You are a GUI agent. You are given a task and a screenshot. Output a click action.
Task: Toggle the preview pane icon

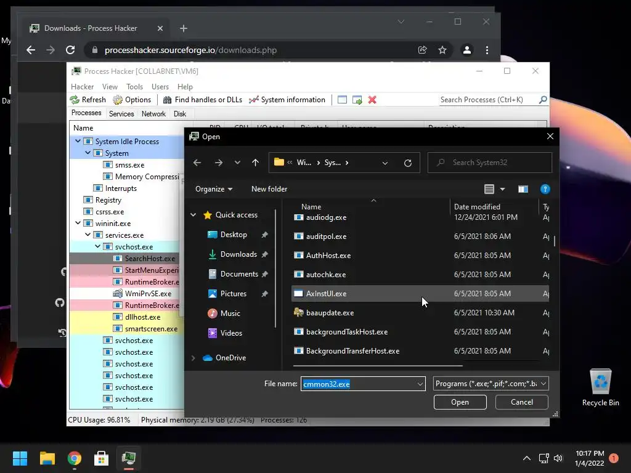coord(523,189)
